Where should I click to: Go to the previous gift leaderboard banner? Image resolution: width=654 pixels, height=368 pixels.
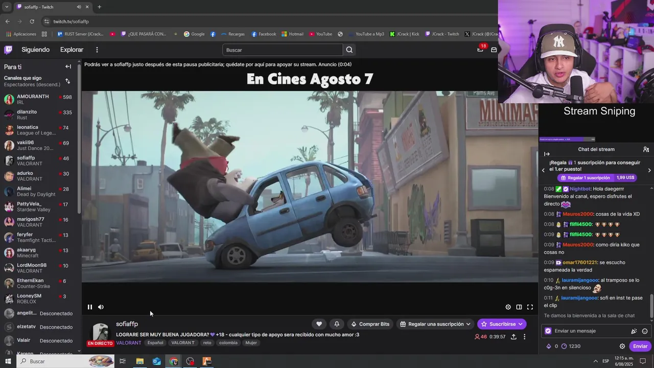(543, 170)
